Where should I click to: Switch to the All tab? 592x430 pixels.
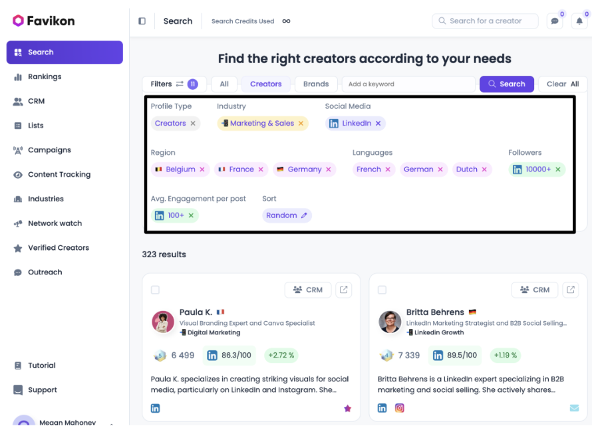(224, 84)
